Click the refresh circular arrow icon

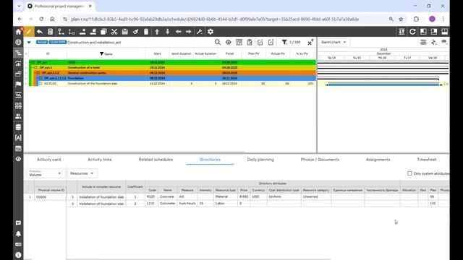click(412, 32)
